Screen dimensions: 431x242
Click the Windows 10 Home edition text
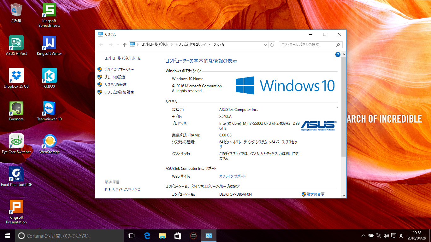pos(187,79)
